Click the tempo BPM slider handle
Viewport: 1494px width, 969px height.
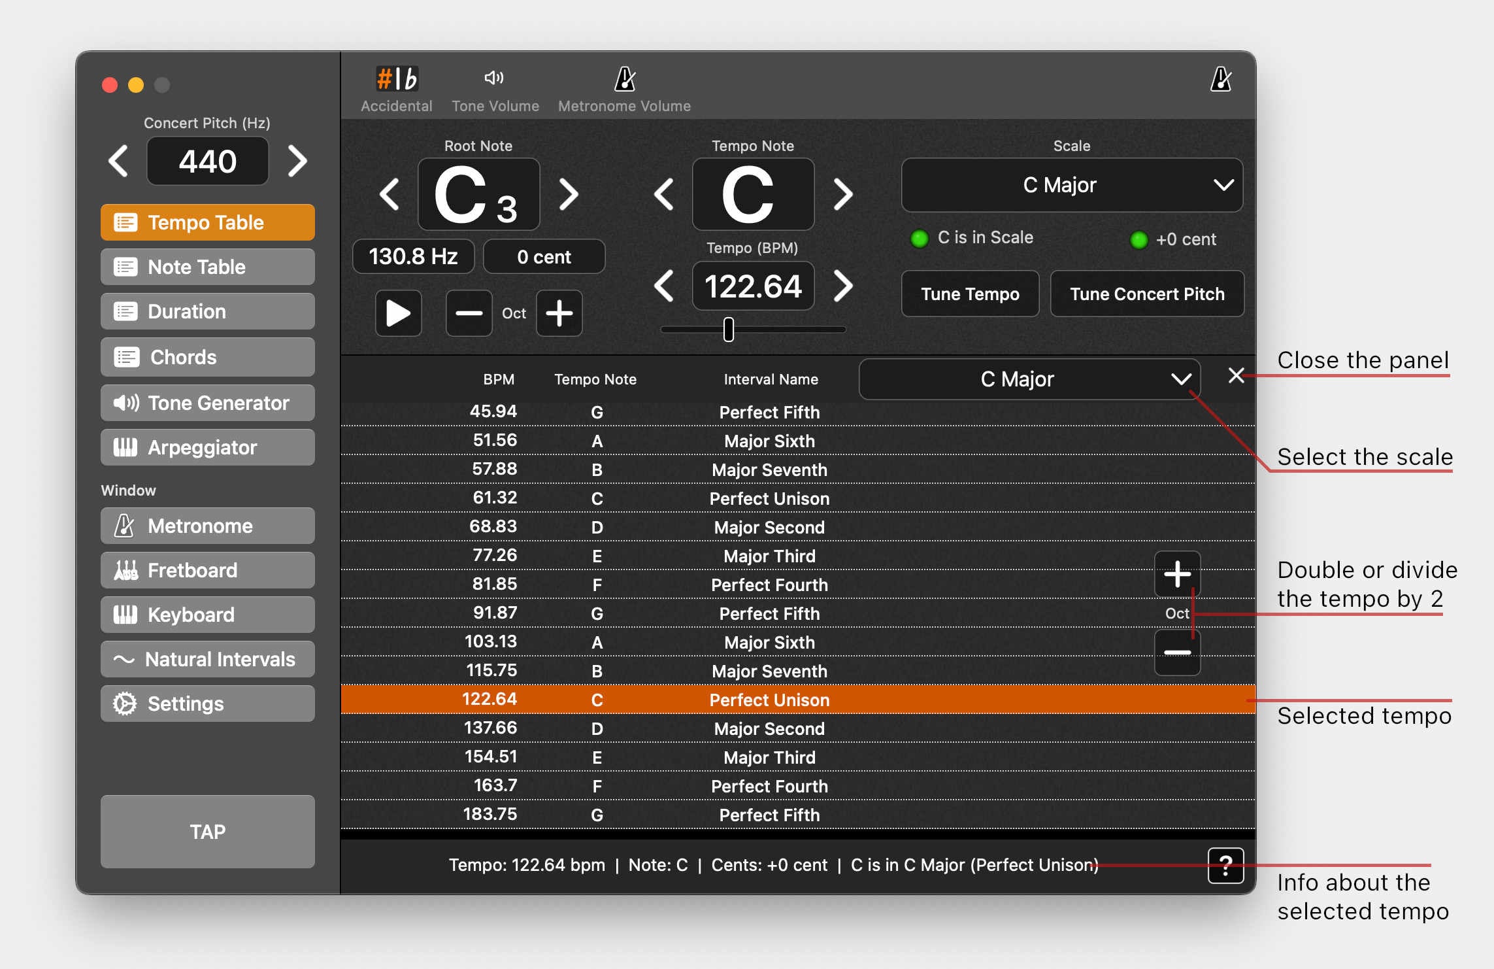[x=729, y=330]
